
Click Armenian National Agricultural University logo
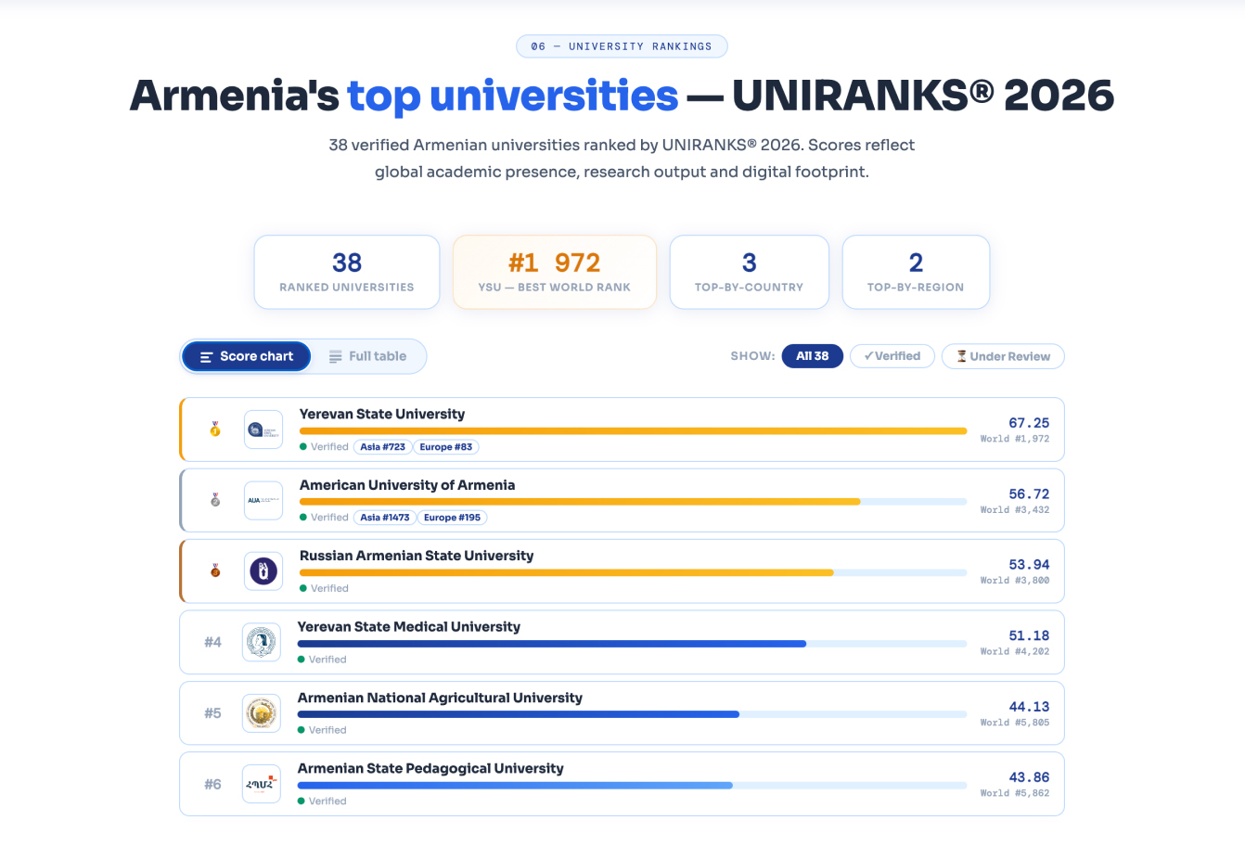point(262,712)
